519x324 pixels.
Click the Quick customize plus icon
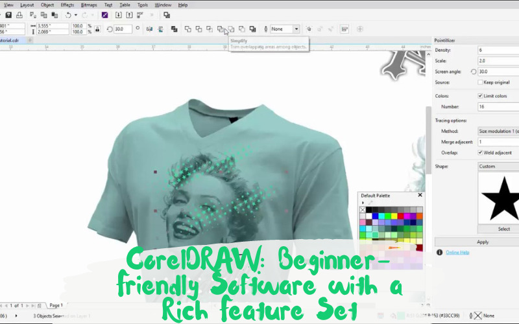[360, 29]
